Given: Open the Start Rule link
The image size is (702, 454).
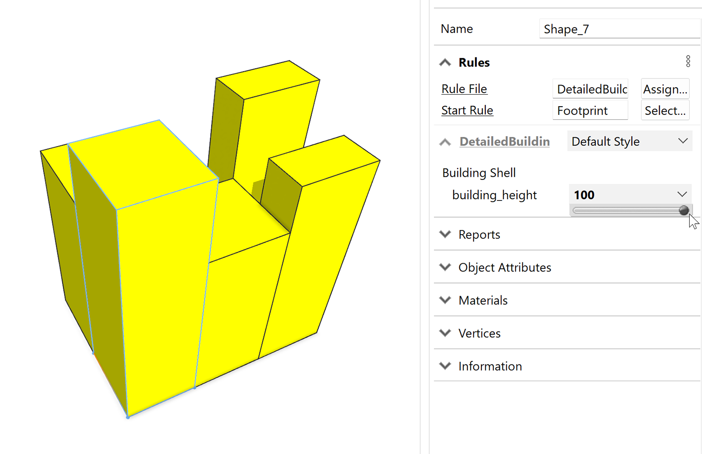Looking at the screenshot, I should click(x=467, y=111).
